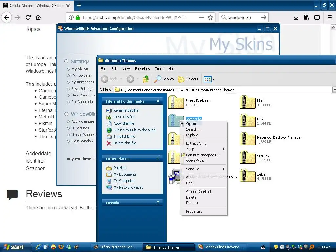The image size is (336, 252).
Task: Switch to Official Nintendo Win taskbar button
Action: pyautogui.click(x=116, y=247)
